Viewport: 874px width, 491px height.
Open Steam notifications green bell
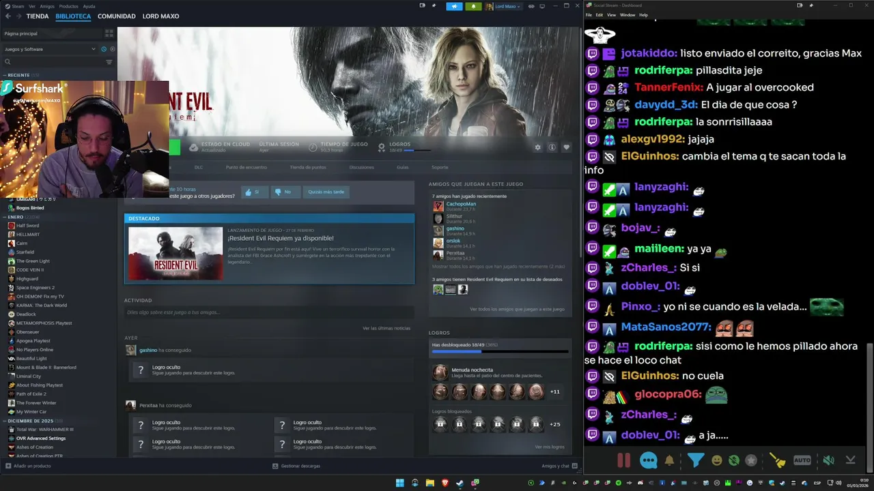click(x=473, y=6)
